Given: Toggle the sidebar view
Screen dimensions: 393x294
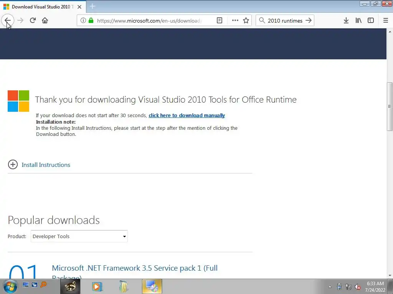Looking at the screenshot, I should (x=371, y=21).
